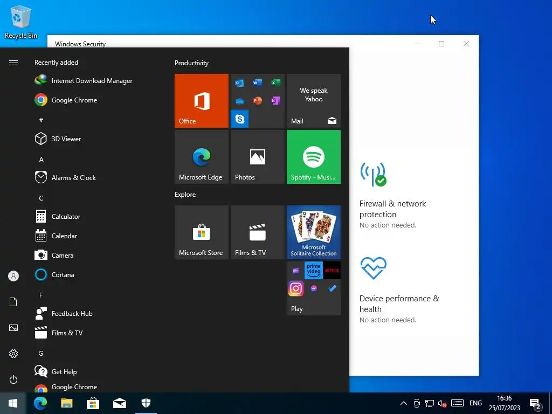Open the network tray icon
The width and height of the screenshot is (552, 414).
430,403
